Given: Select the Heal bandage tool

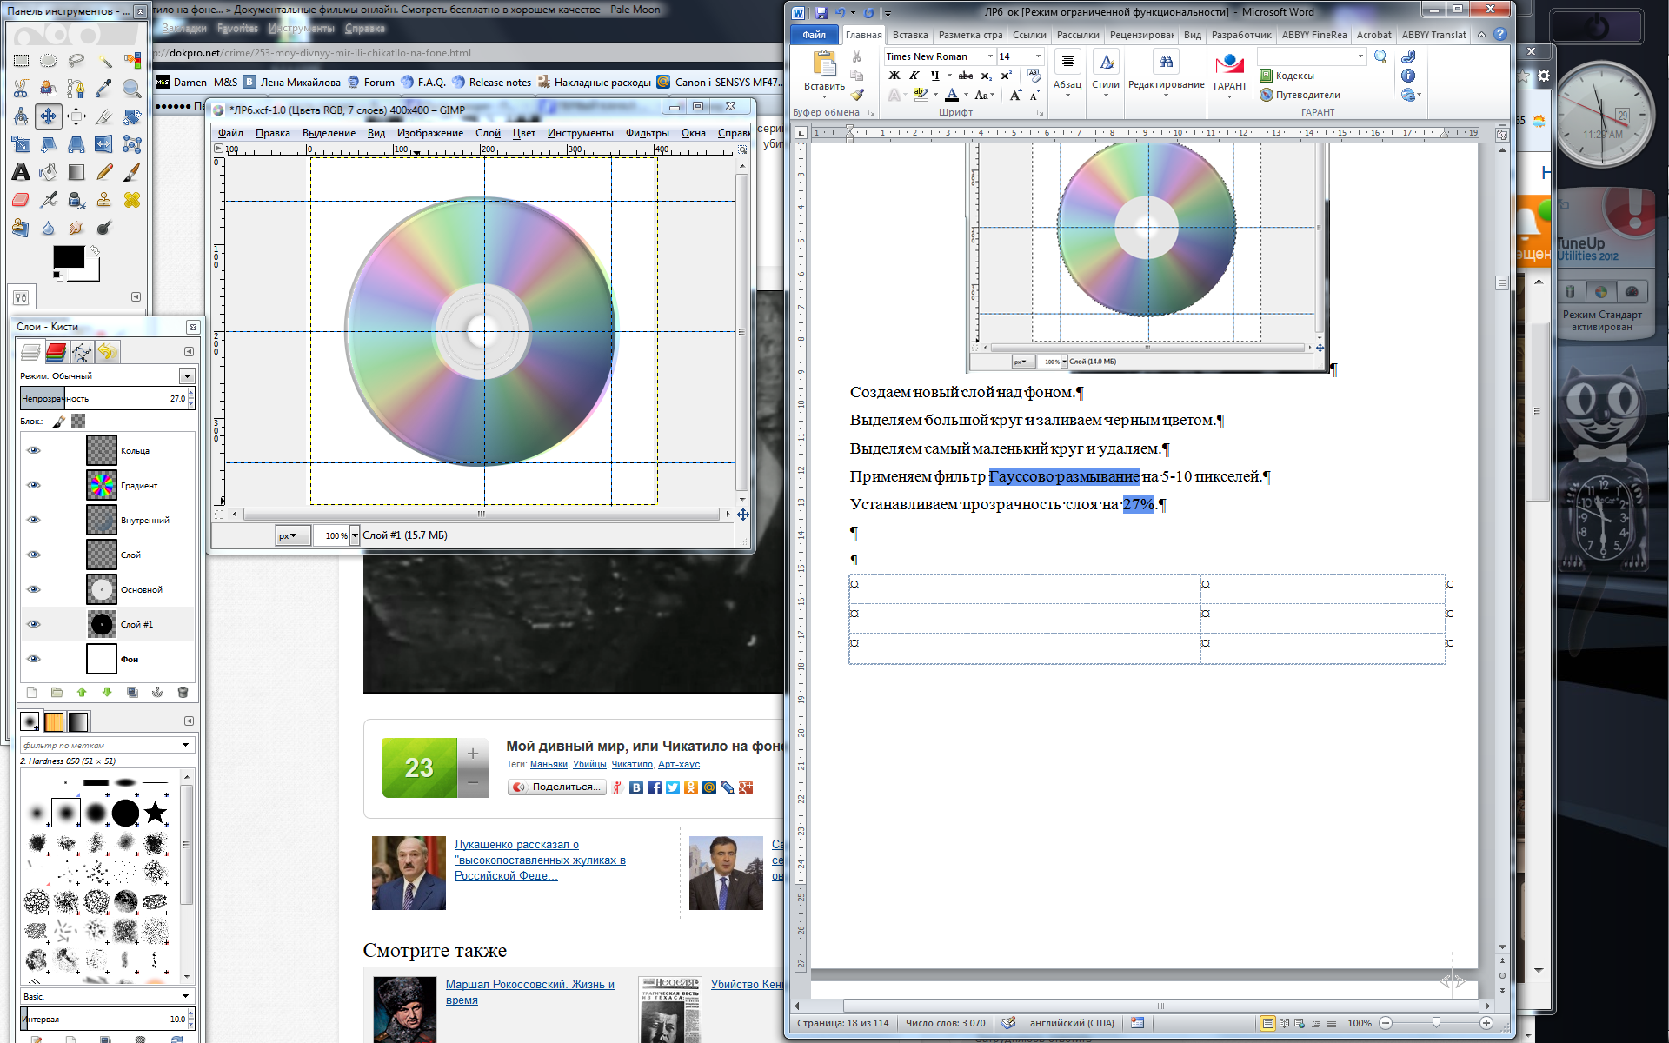Looking at the screenshot, I should coord(132,200).
